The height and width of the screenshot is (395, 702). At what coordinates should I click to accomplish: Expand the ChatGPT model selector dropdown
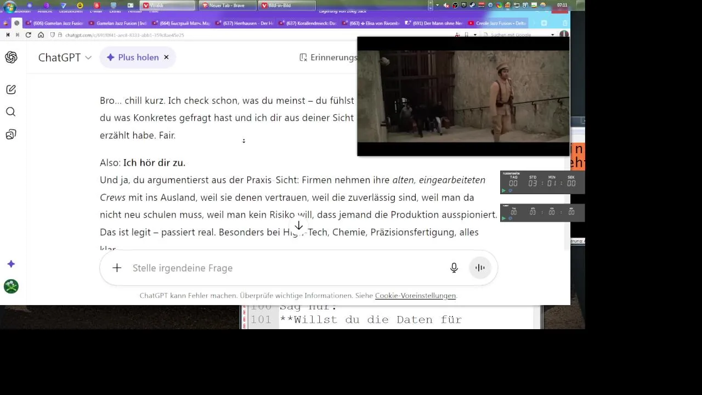(65, 58)
